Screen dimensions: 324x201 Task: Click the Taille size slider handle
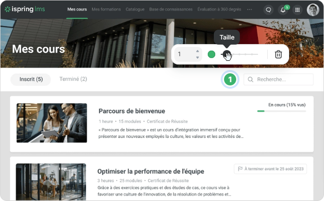[x=226, y=54]
